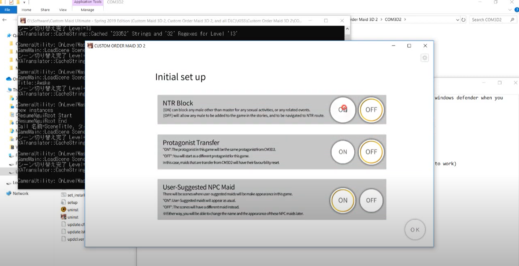Screen dimensions: 519x266
Task: Open the Manage tab under Application Tools
Action: pyautogui.click(x=87, y=10)
